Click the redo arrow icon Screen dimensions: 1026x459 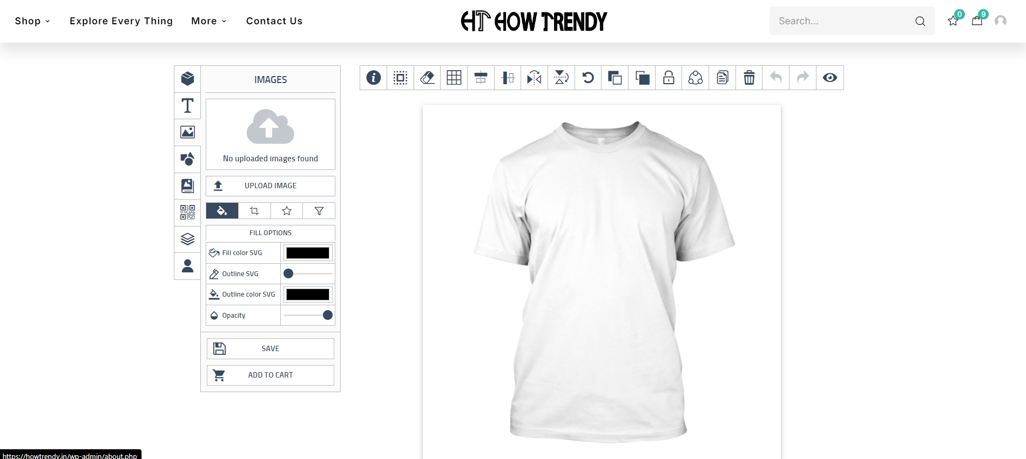803,78
